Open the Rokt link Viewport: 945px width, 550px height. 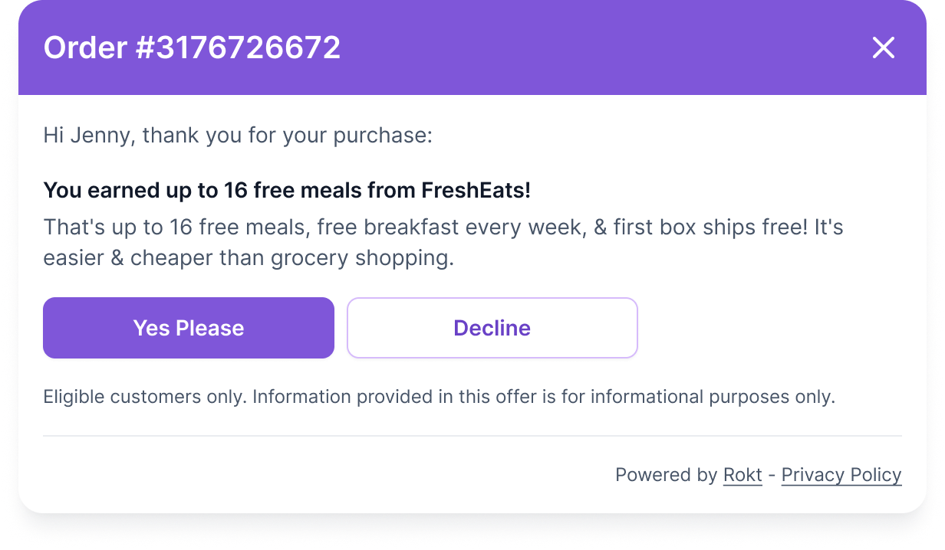coord(742,475)
